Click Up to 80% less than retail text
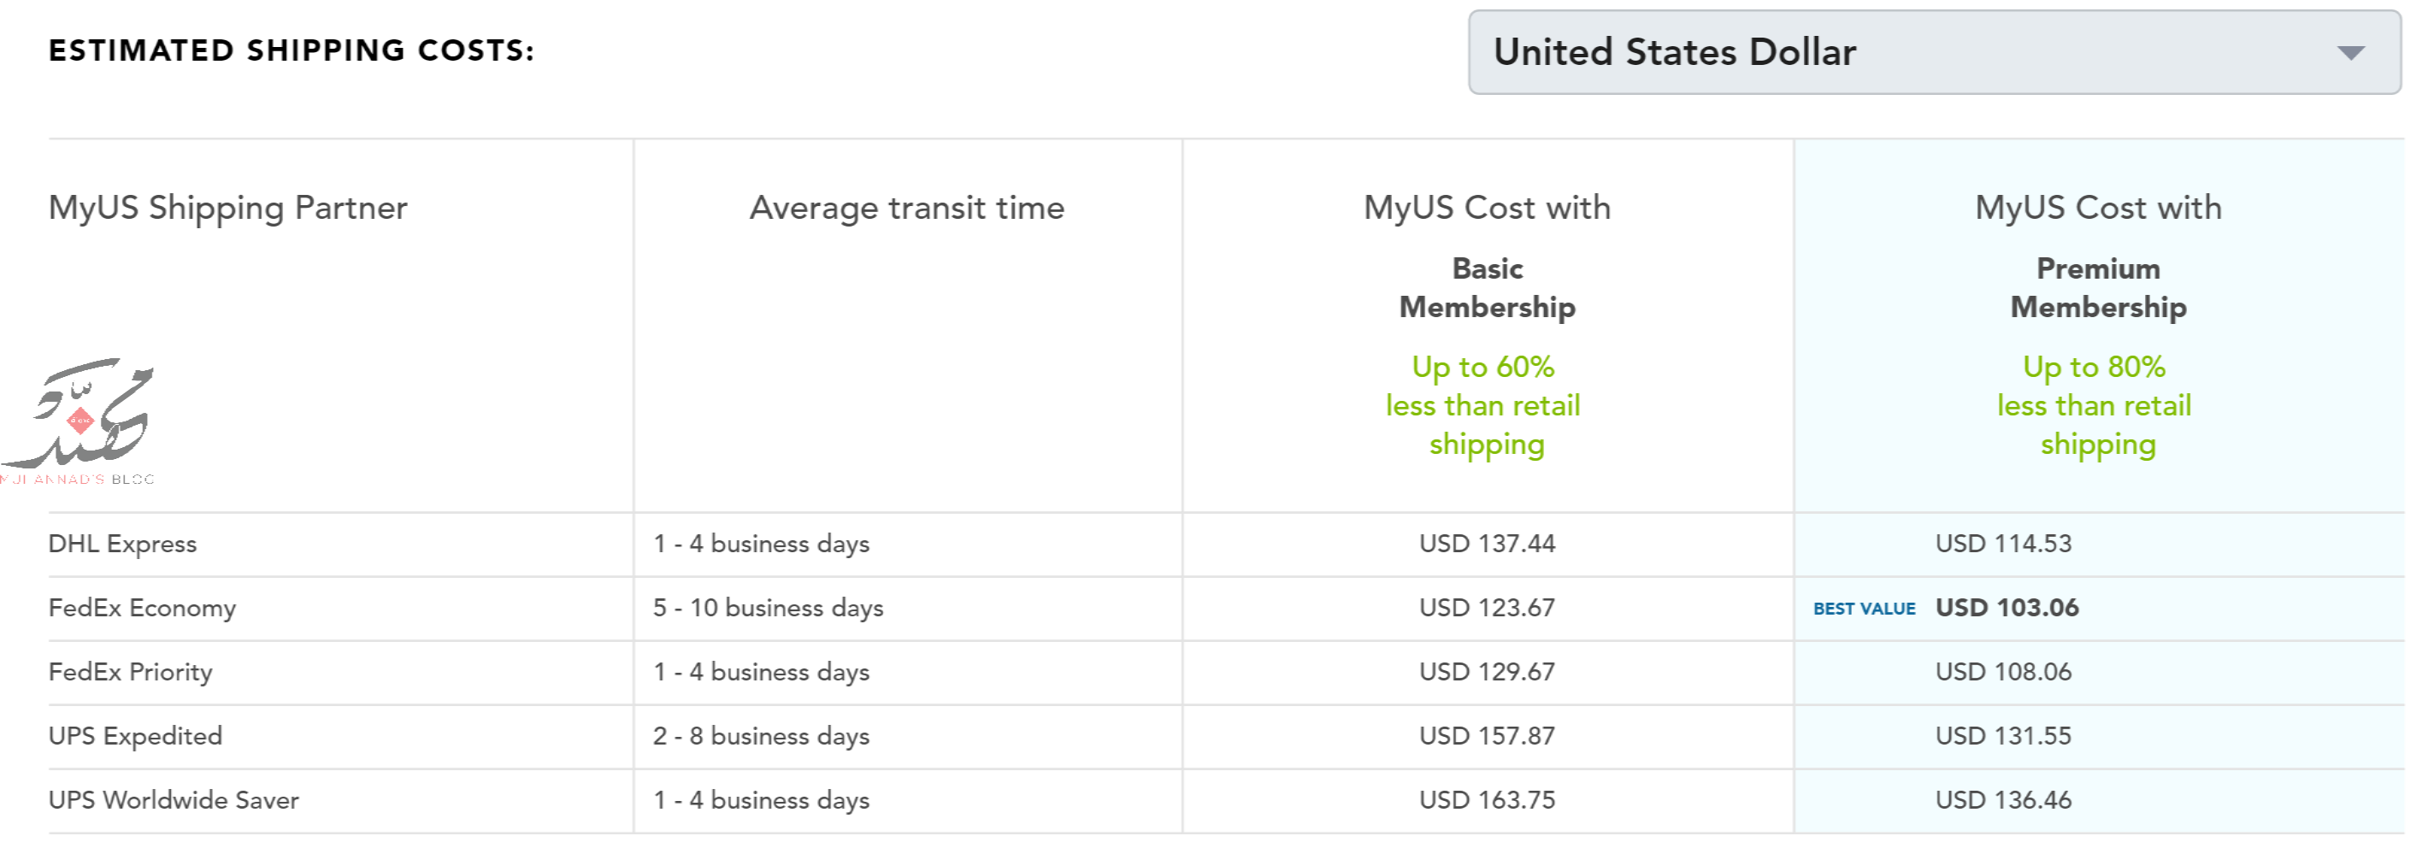This screenshot has width=2434, height=842. pos(2095,405)
